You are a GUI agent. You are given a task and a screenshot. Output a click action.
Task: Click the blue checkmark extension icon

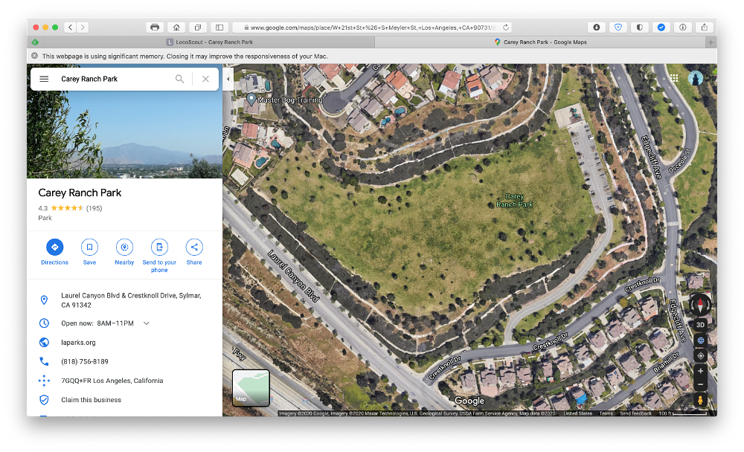click(x=661, y=28)
